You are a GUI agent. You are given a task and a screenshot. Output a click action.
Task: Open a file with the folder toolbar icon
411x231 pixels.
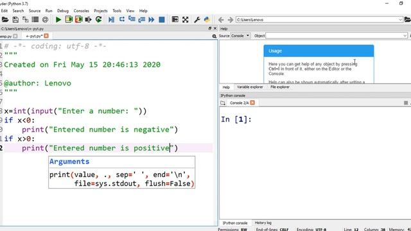tap(5, 20)
